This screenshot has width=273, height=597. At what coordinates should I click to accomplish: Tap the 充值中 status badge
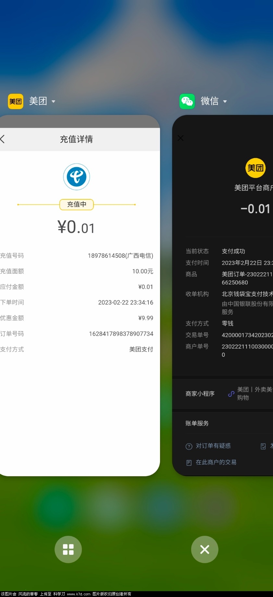[77, 205]
